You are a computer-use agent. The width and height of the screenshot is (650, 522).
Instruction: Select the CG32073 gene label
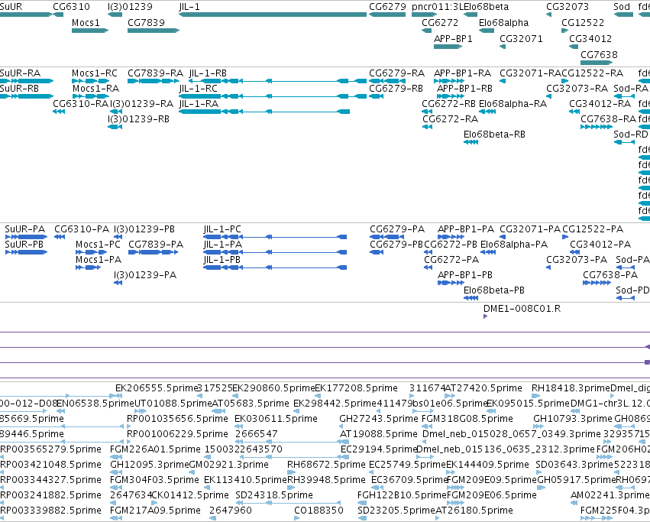click(x=568, y=7)
